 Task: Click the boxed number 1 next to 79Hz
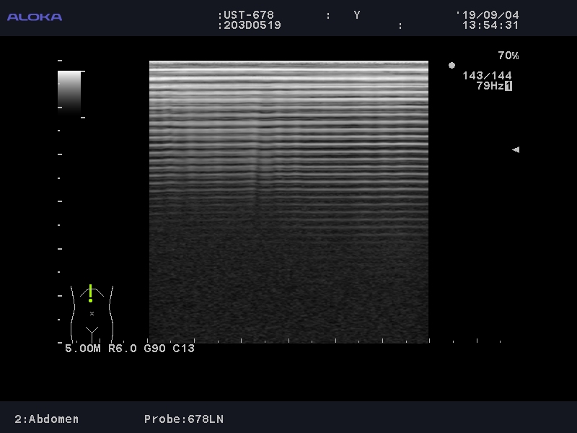(508, 86)
